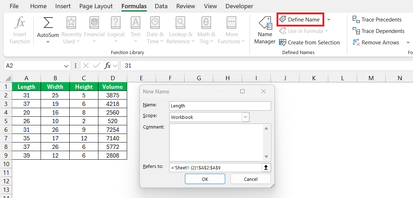This screenshot has height=198, width=413.
Task: Switch to the View tab
Action: [x=210, y=6]
